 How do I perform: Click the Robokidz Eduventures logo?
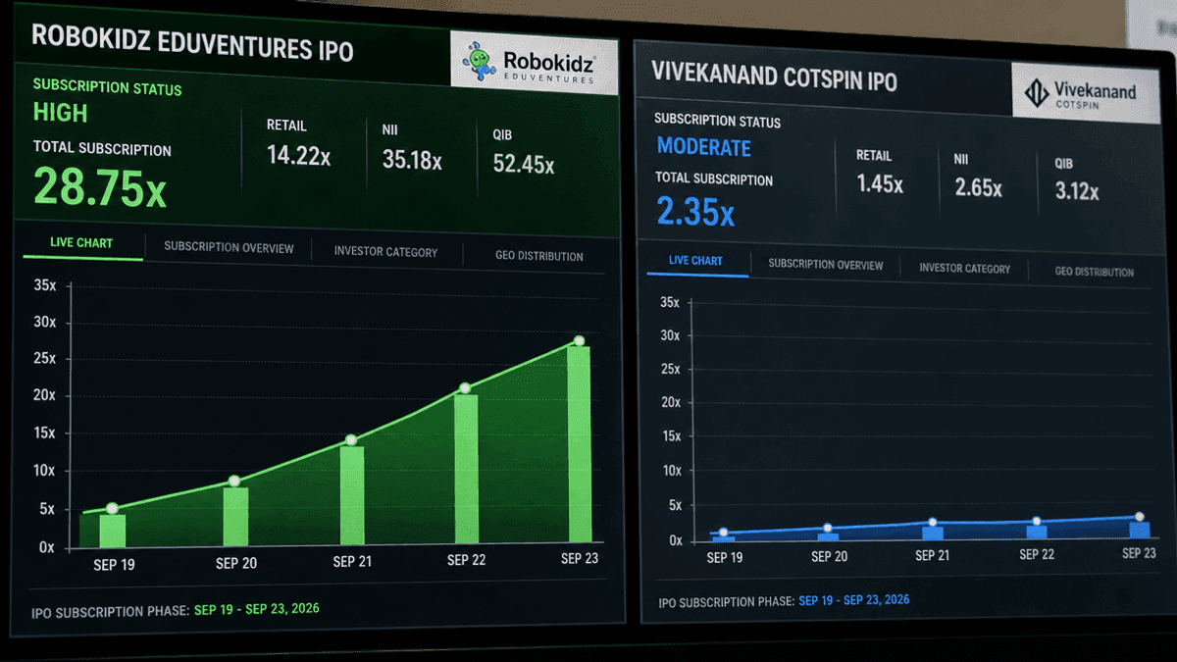pyautogui.click(x=534, y=64)
